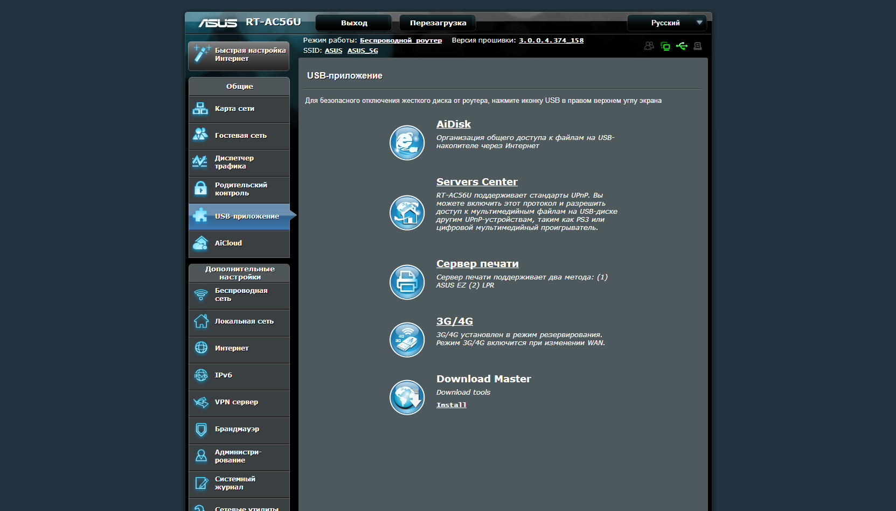
Task: Click the Выход logout button
Action: point(354,23)
